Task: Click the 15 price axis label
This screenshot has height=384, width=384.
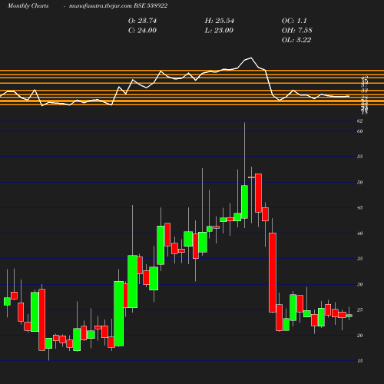Action: click(x=359, y=361)
